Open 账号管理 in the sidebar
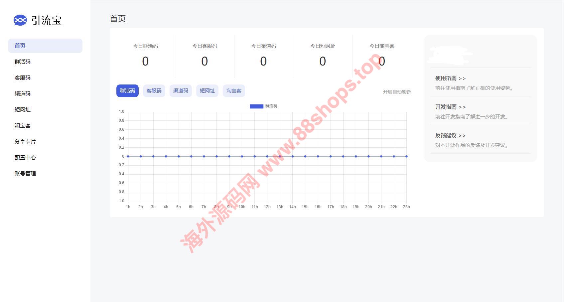This screenshot has width=564, height=302. coord(25,174)
